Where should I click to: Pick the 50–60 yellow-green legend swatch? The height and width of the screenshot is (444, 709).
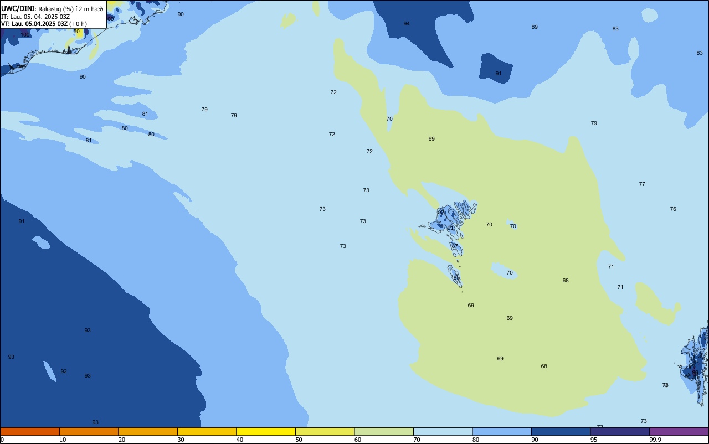coord(325,431)
